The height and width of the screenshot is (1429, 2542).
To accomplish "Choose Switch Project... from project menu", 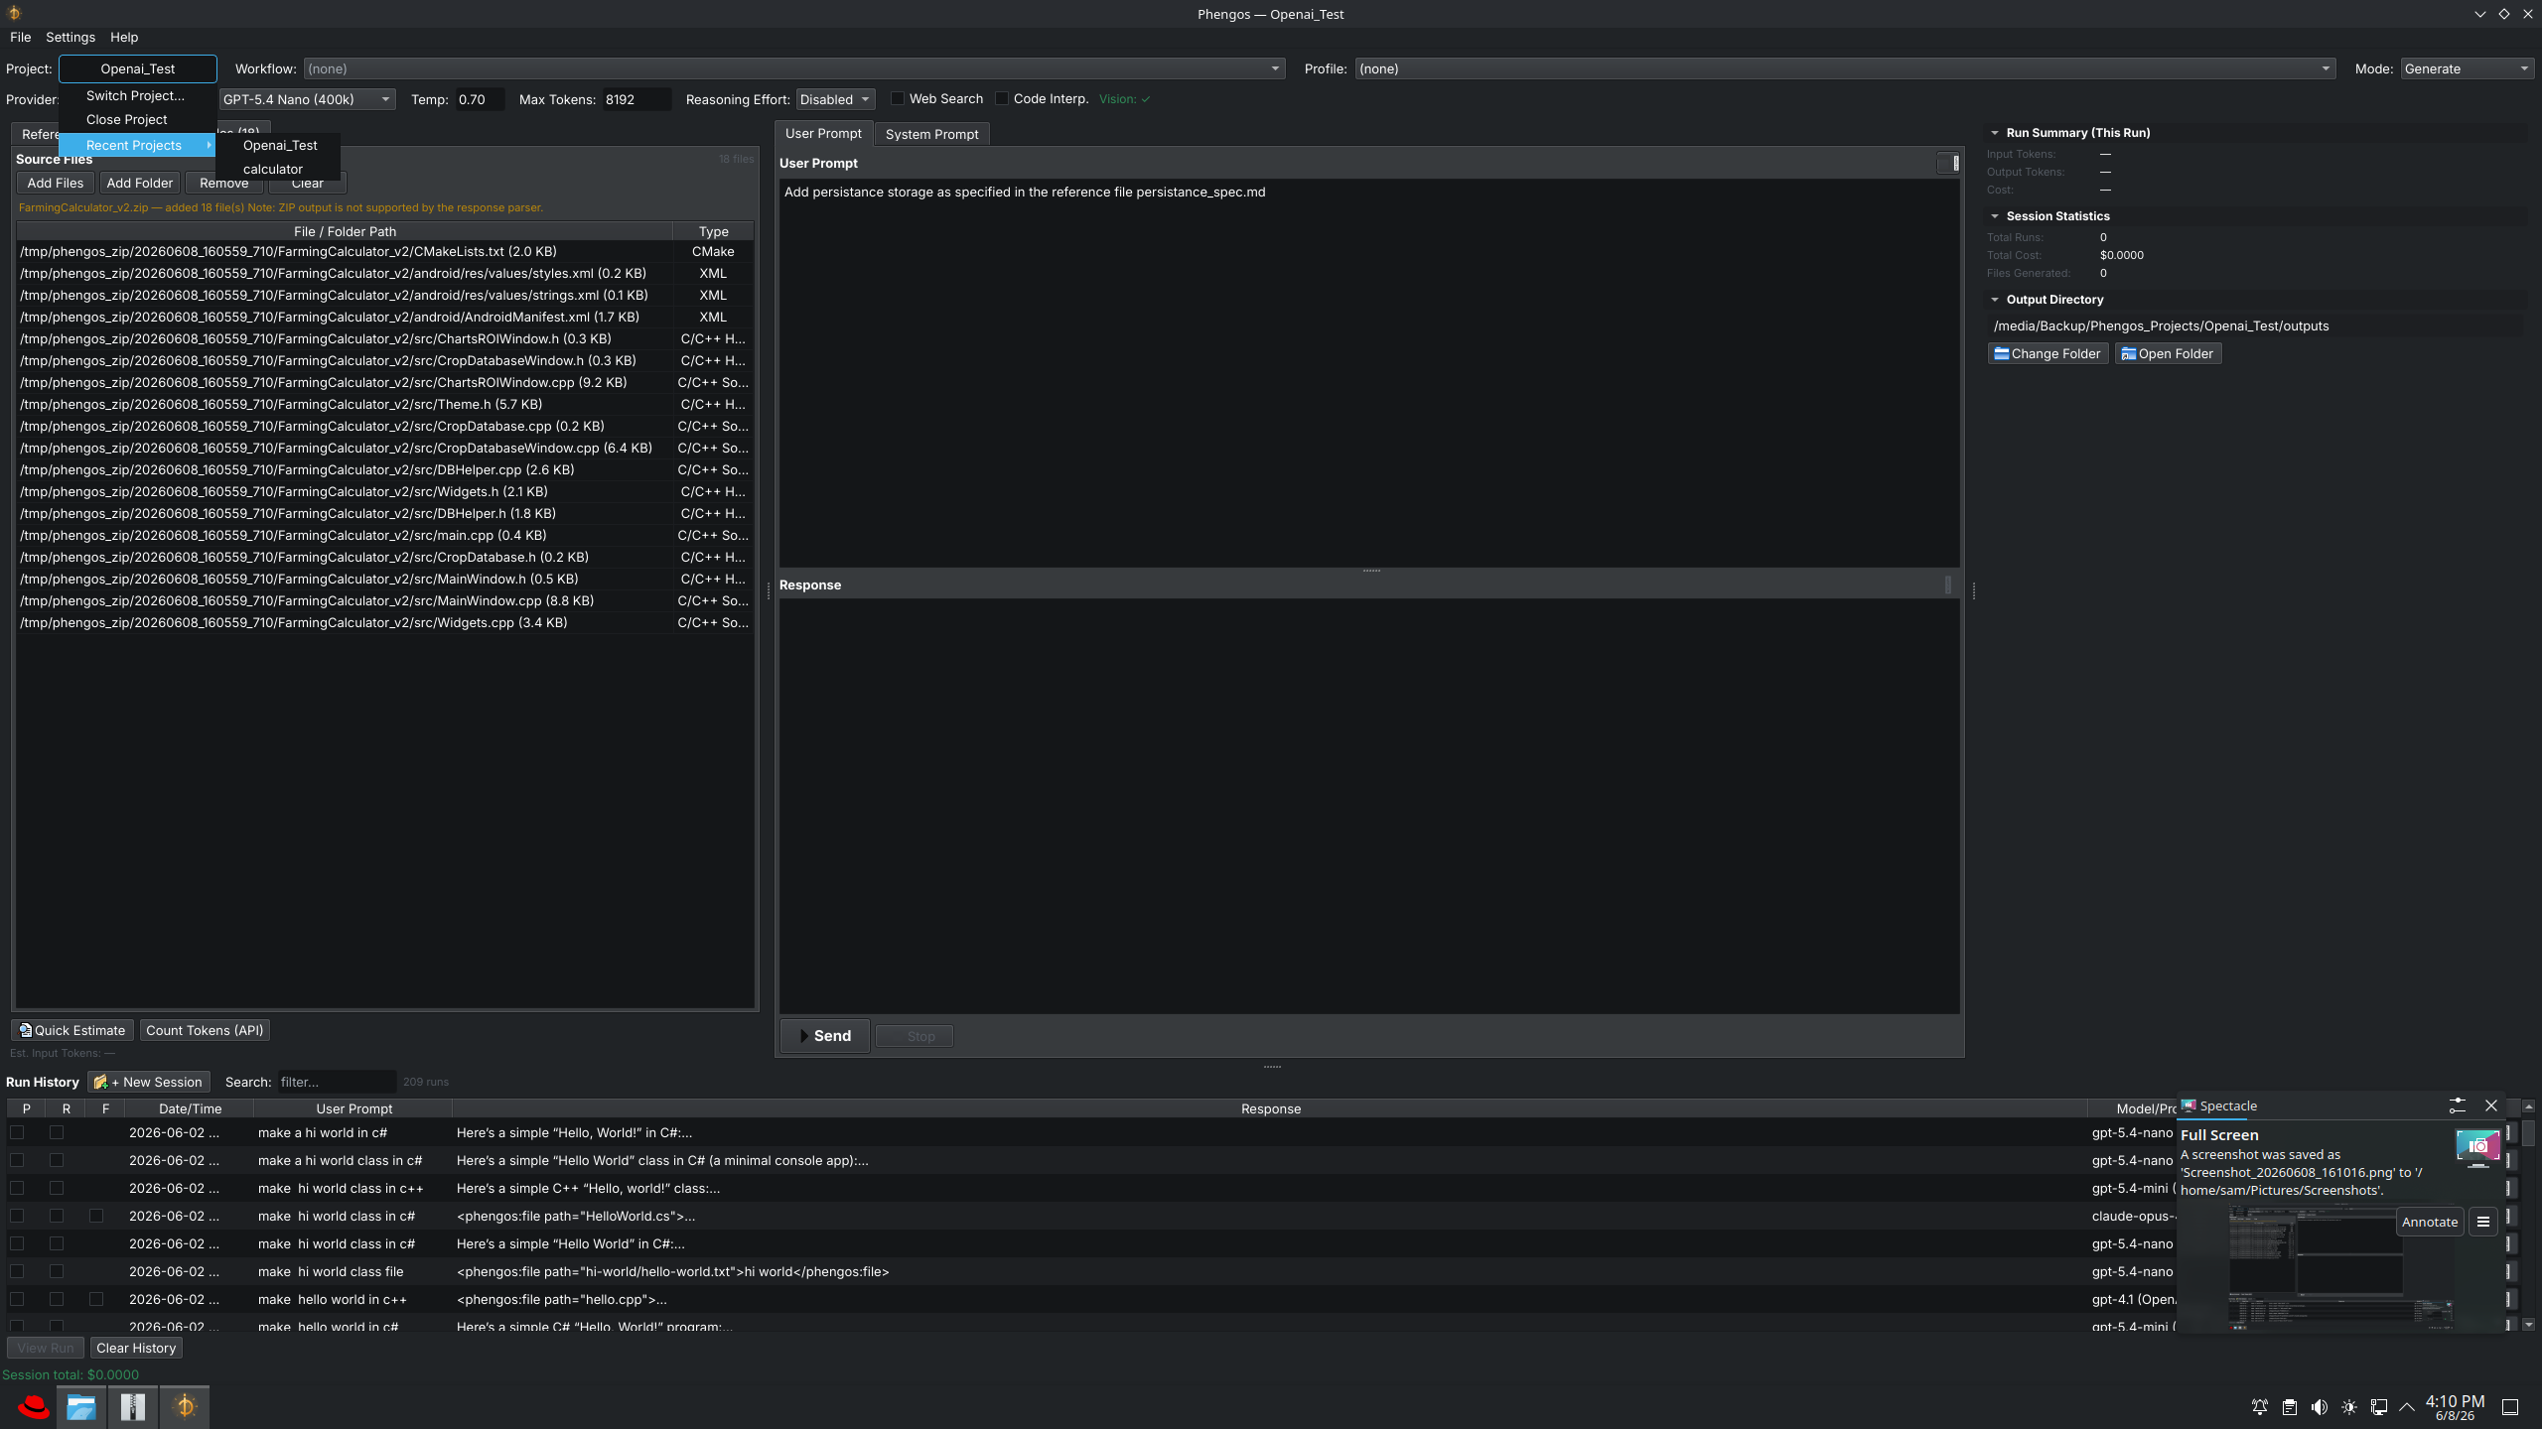I will [x=136, y=95].
